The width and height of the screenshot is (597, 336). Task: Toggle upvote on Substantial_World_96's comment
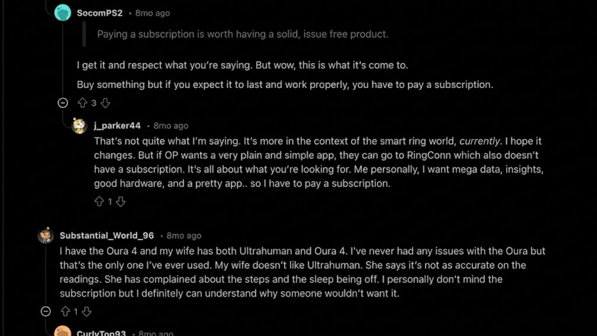(x=65, y=311)
